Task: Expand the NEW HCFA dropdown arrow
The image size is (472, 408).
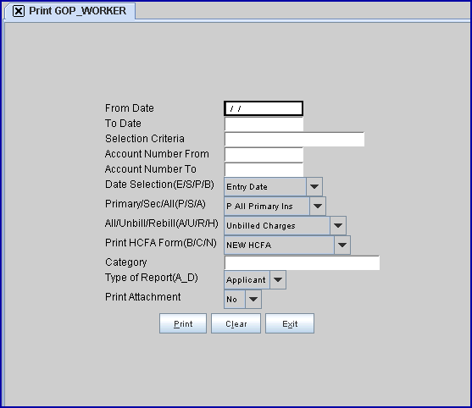Action: tap(342, 245)
